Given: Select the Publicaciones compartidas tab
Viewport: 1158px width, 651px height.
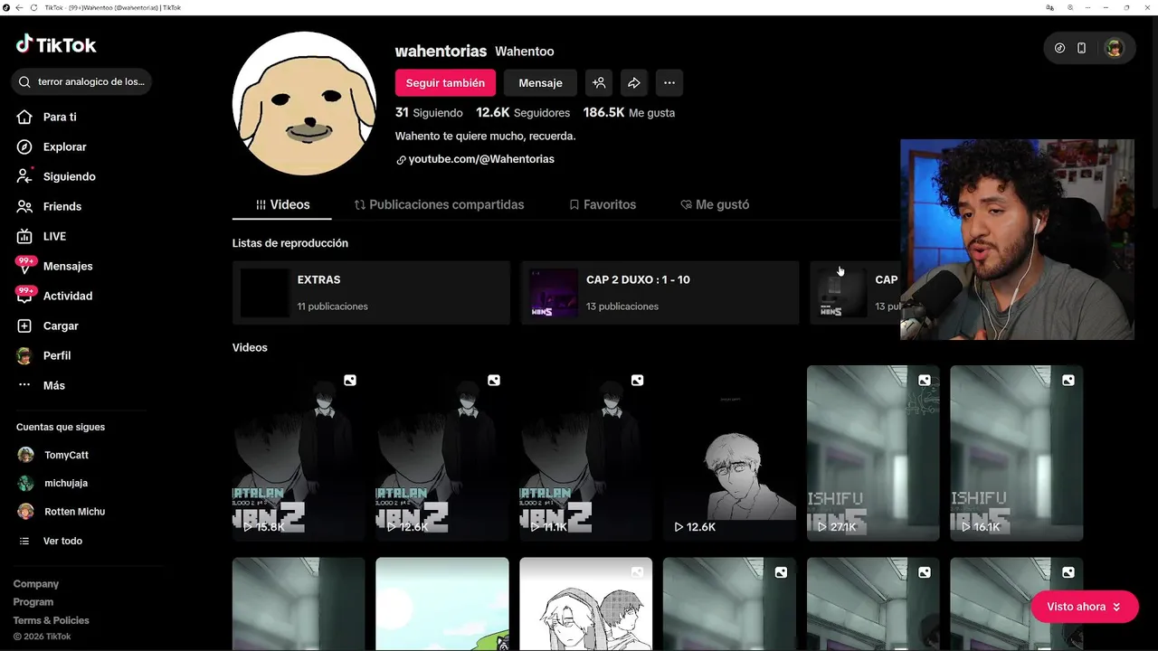Looking at the screenshot, I should [439, 204].
